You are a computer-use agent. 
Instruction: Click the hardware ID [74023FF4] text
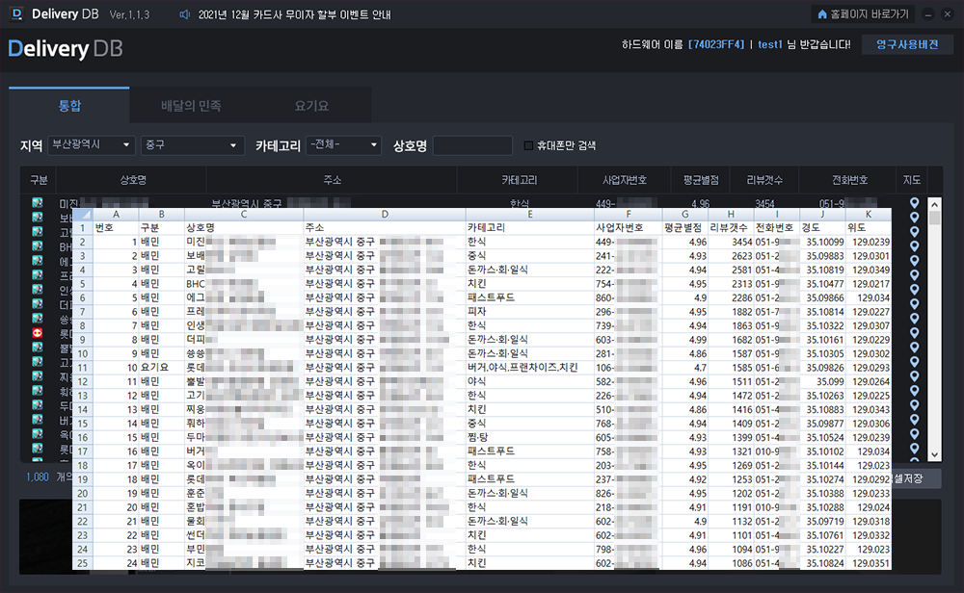(x=715, y=44)
